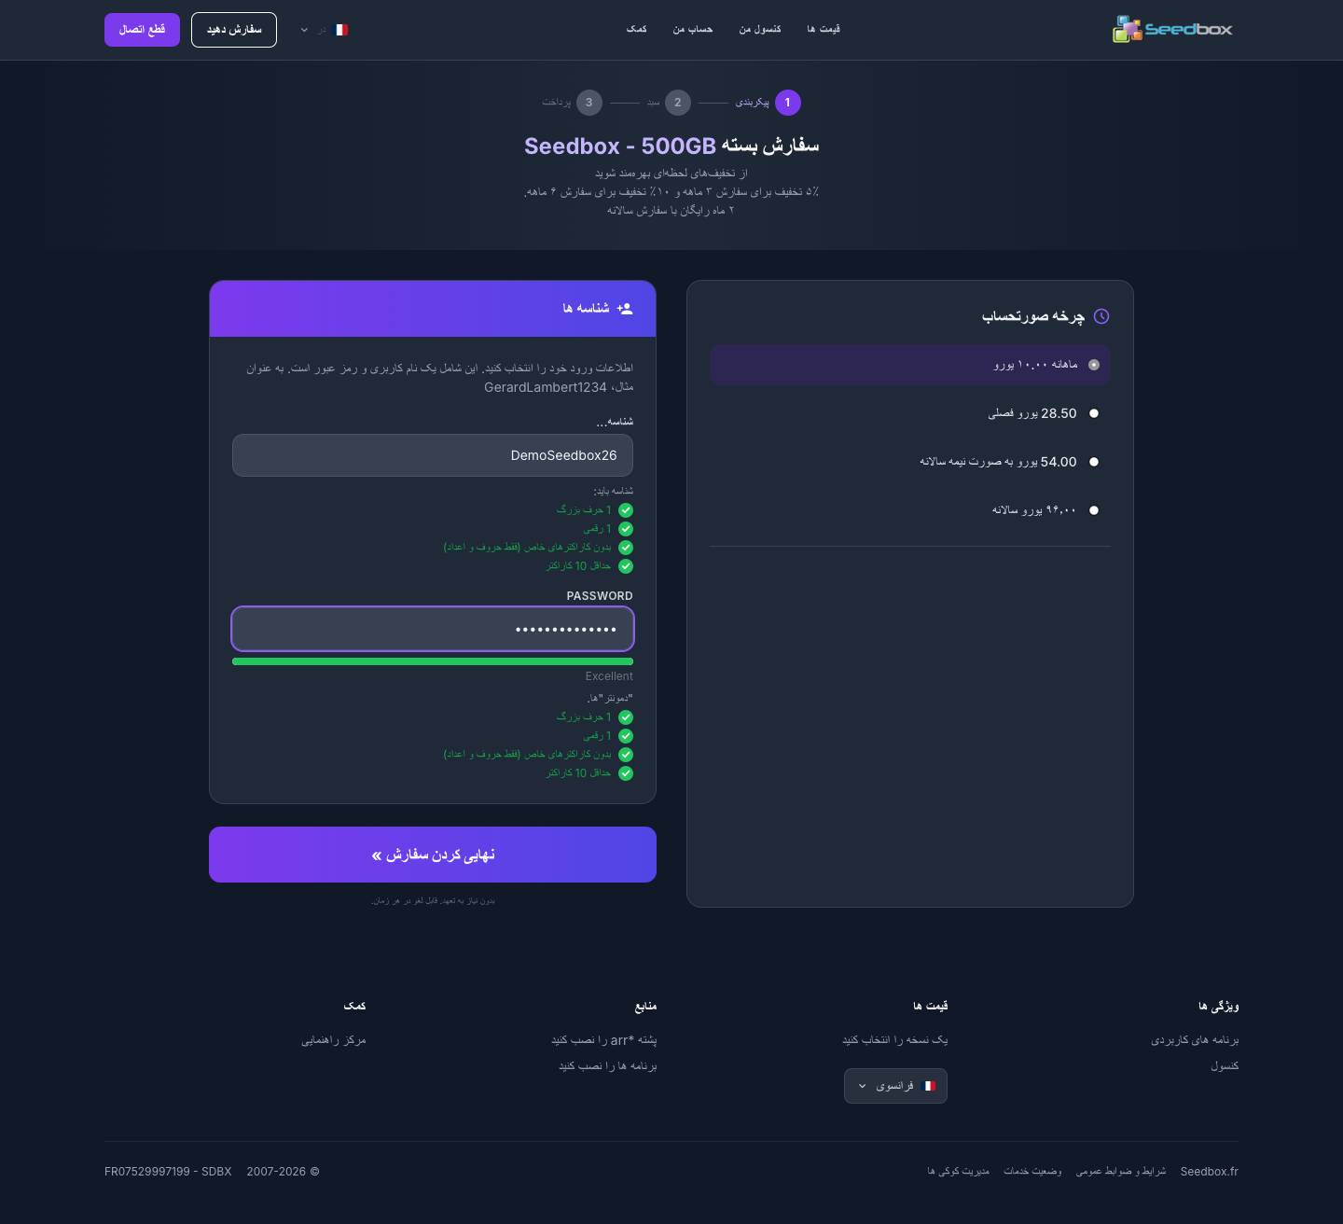Click the Excellent password strength label

coord(609,676)
